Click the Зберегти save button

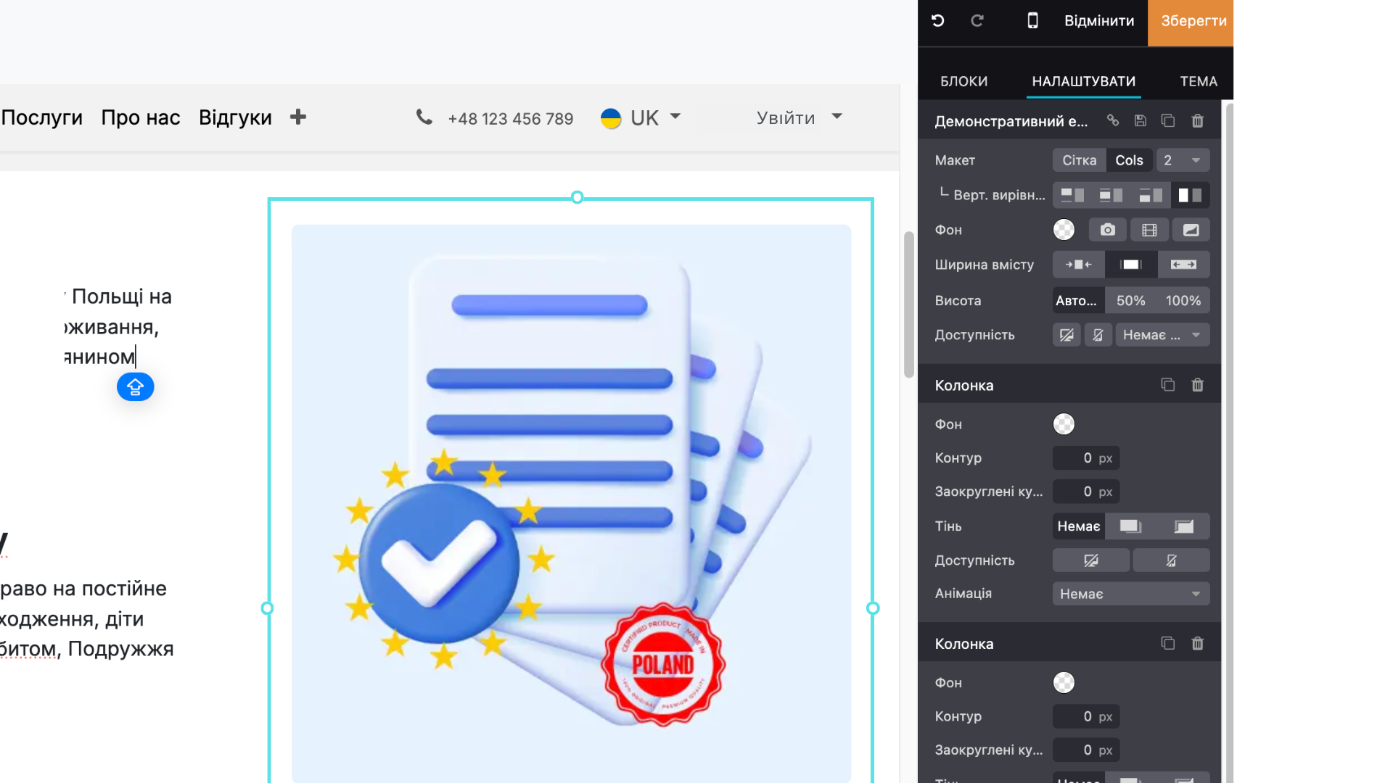1193,21
